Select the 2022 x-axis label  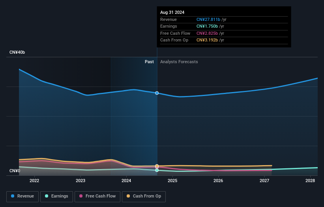34,181
